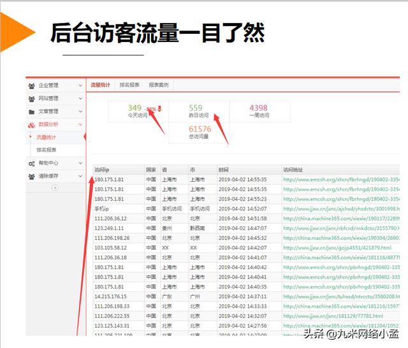Open the jjxw.cn link at 14:52:07

tap(341, 209)
